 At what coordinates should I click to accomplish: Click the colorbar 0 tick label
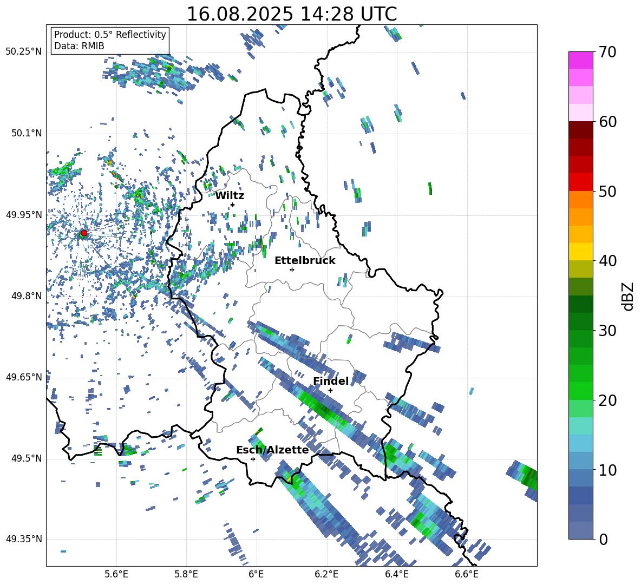[603, 539]
